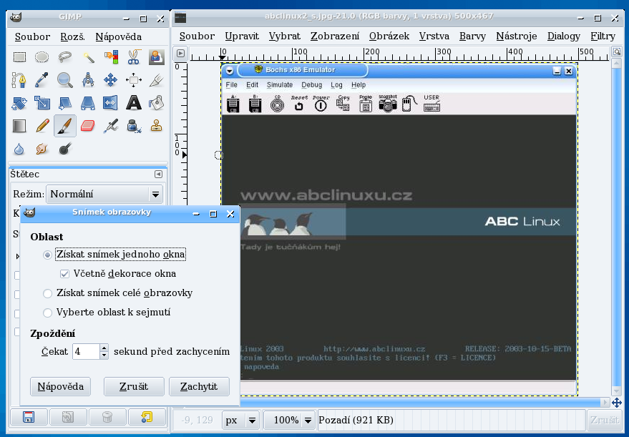Viewport: 629px width, 437px height.
Task: Select the Select by Color tool
Action: coord(111,57)
